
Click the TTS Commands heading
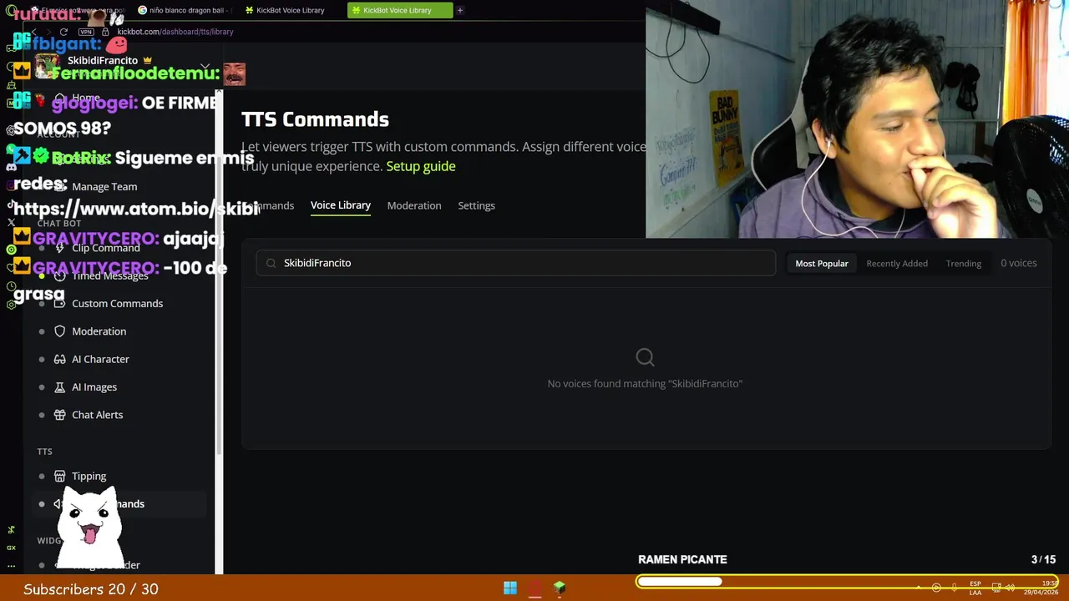click(315, 119)
